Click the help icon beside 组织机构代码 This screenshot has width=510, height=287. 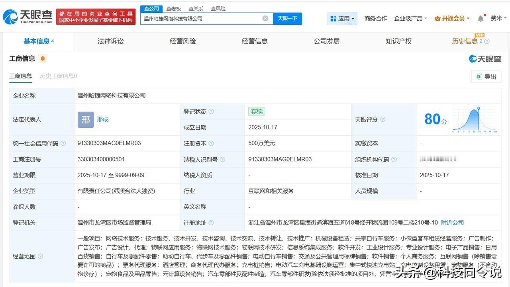click(x=393, y=159)
